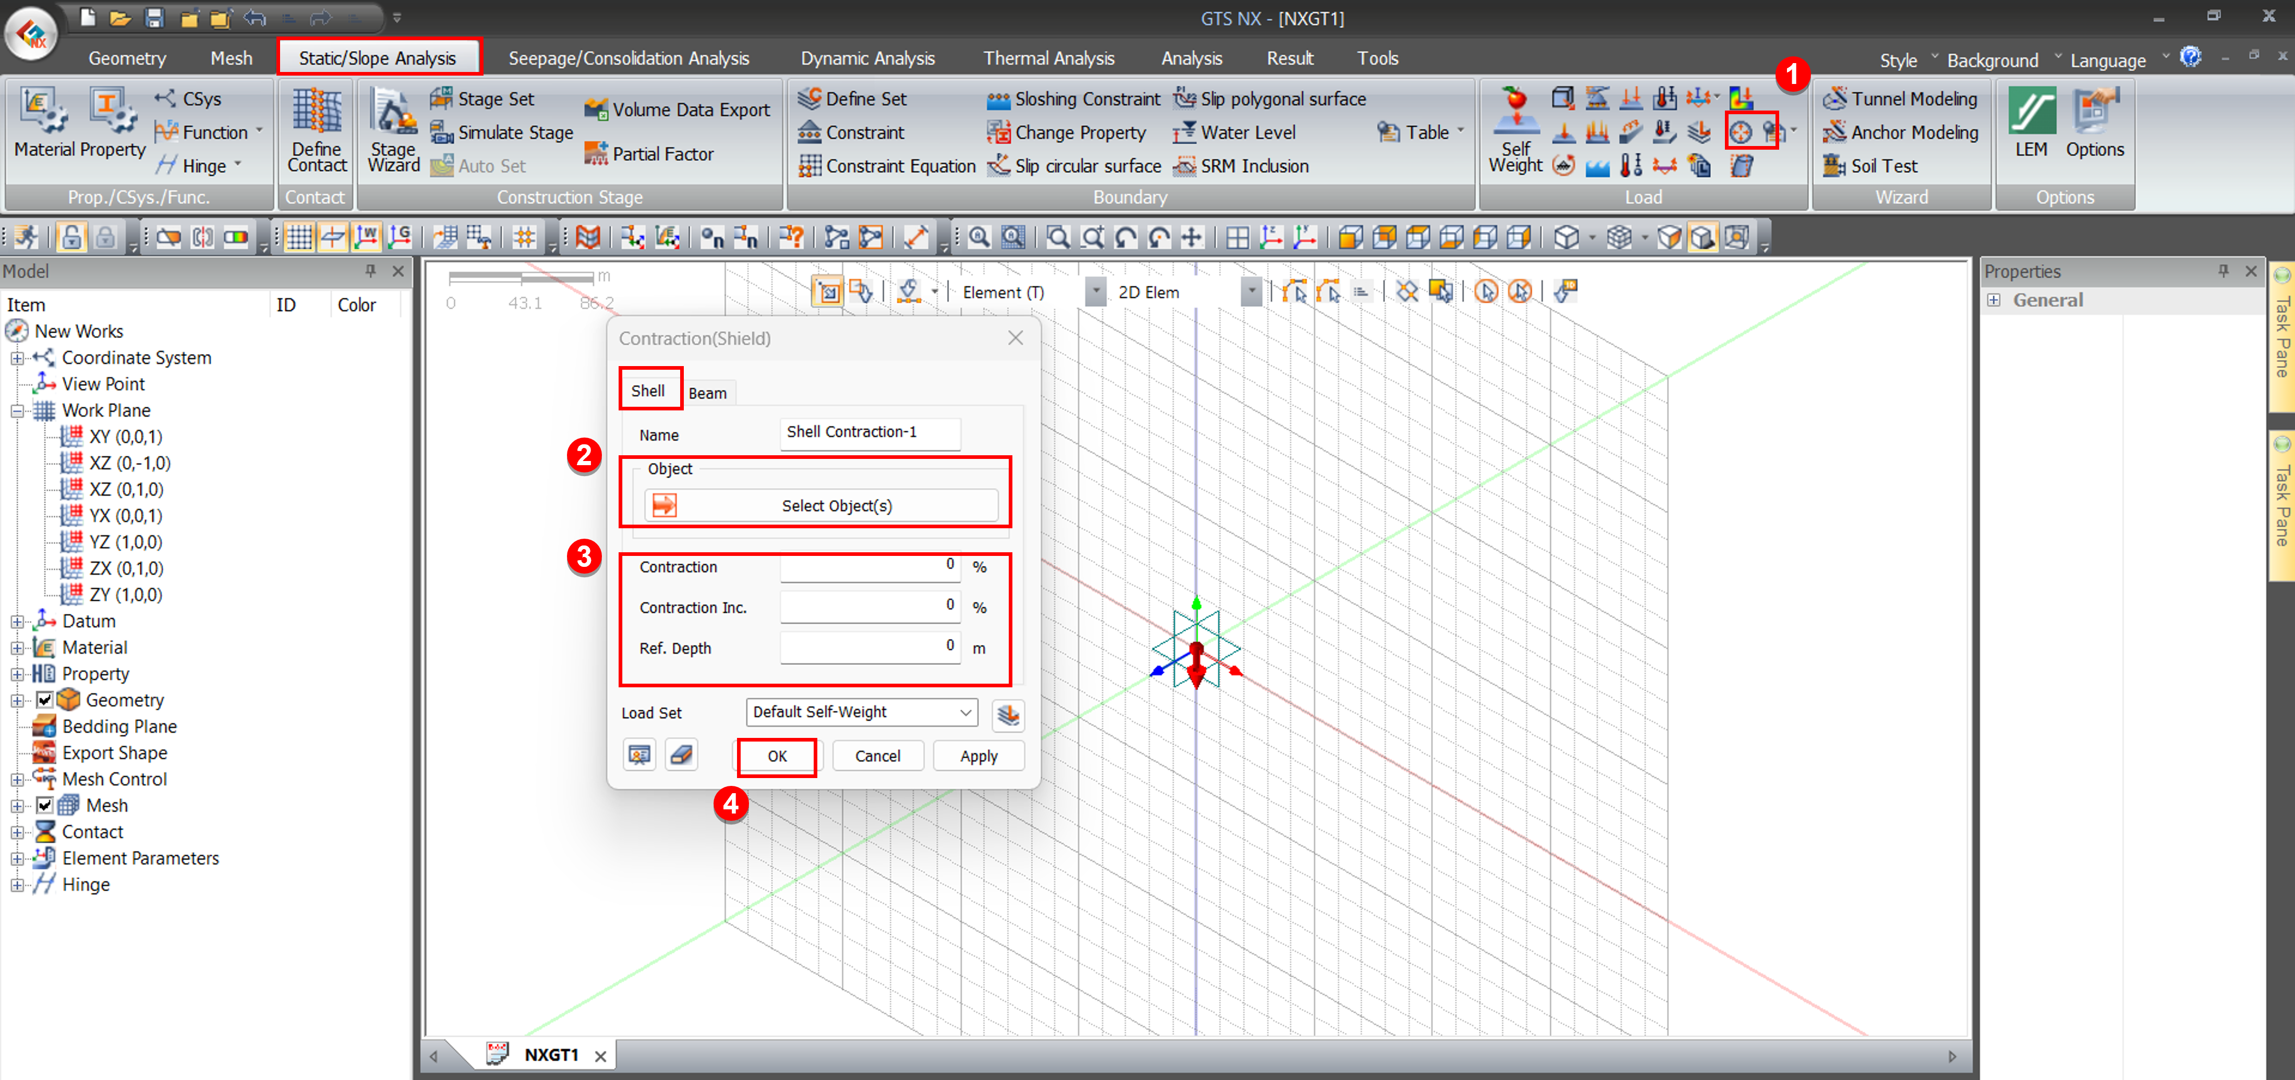Open the Options icon in ribbon
Viewport: 2295px width, 1080px height.
click(x=2094, y=123)
